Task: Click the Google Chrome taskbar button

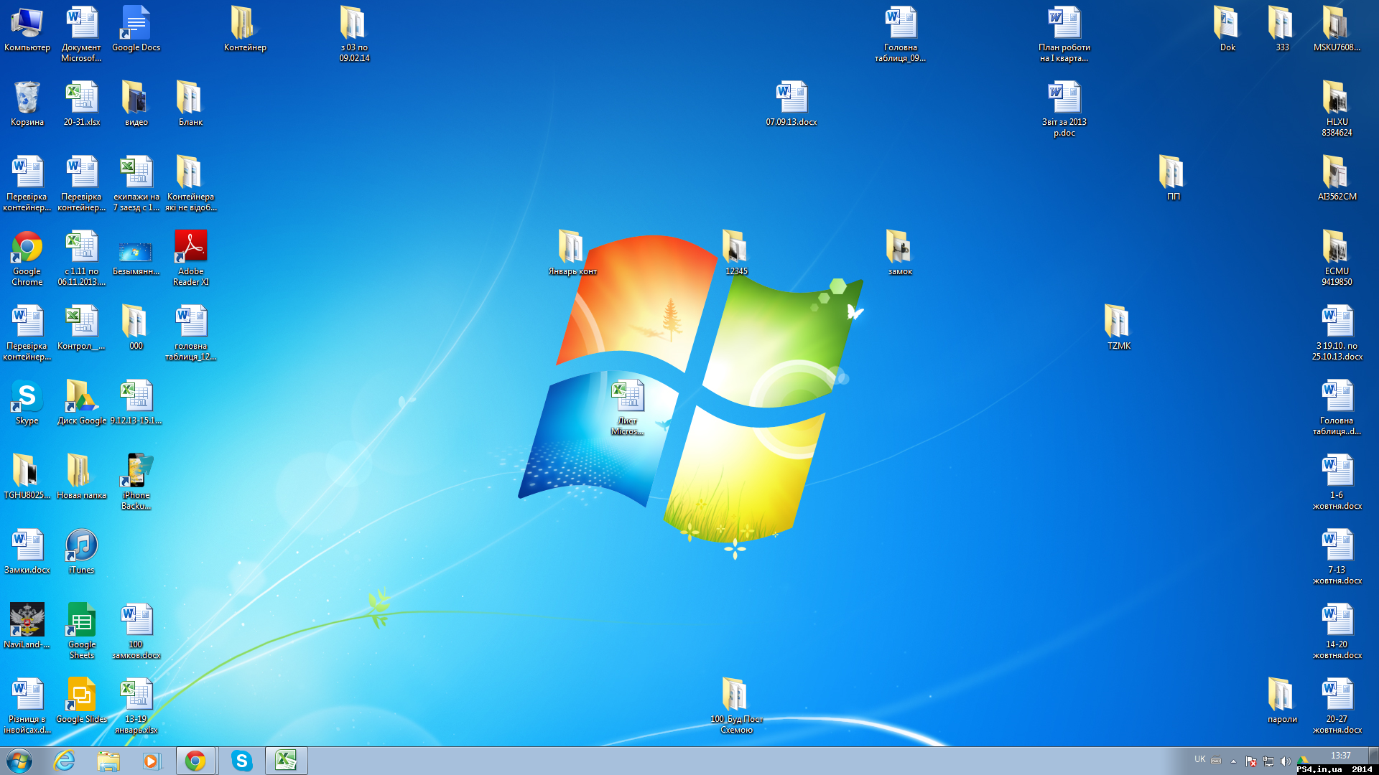Action: point(195,761)
